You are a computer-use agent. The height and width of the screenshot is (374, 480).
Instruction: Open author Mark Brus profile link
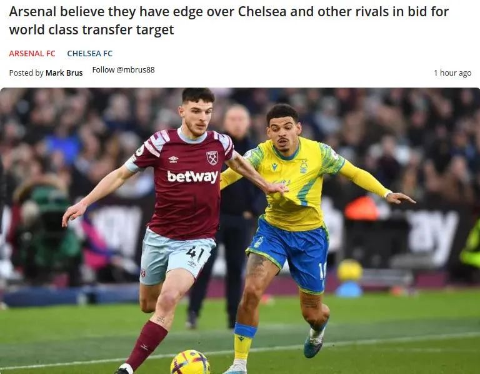click(64, 73)
